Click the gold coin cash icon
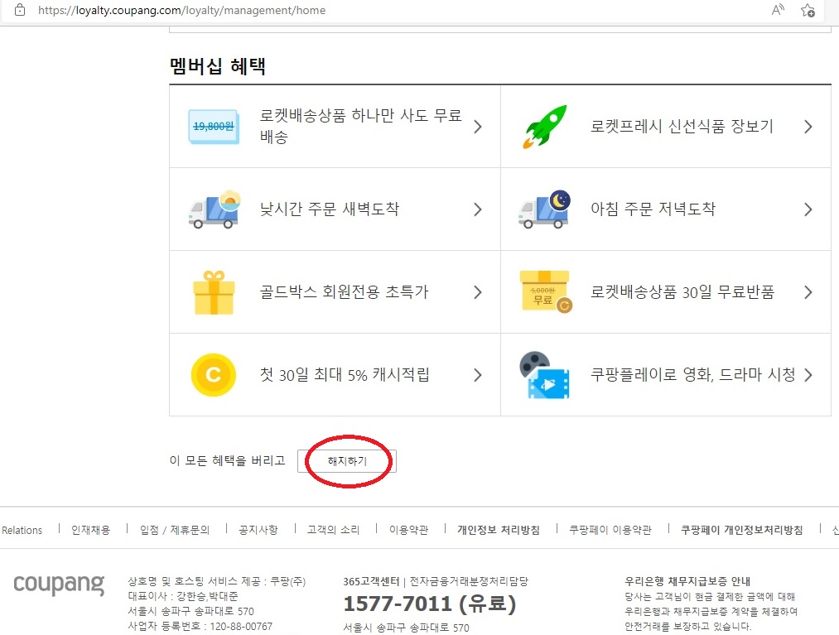The height and width of the screenshot is (635, 839). (214, 375)
